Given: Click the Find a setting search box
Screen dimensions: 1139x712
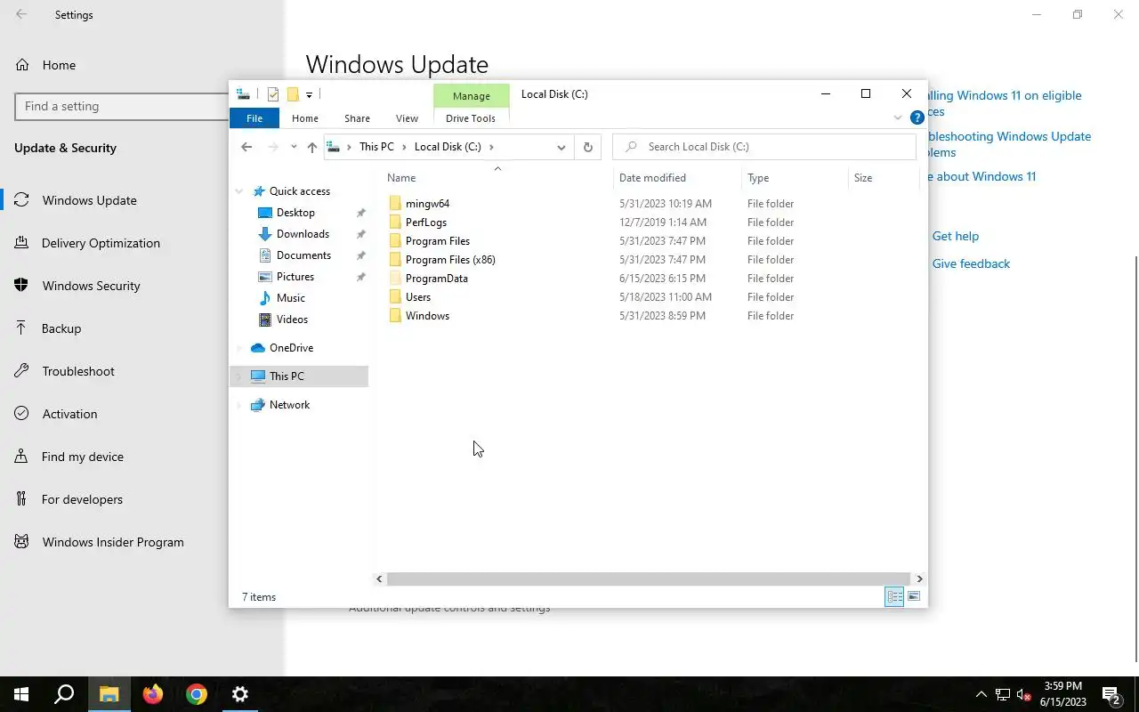Looking at the screenshot, I should (123, 106).
